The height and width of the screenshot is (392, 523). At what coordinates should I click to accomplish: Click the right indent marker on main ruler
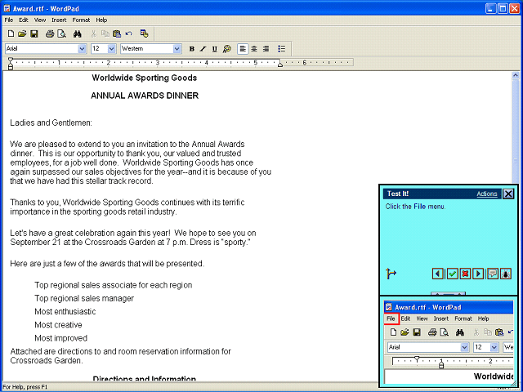pyautogui.click(x=280, y=64)
